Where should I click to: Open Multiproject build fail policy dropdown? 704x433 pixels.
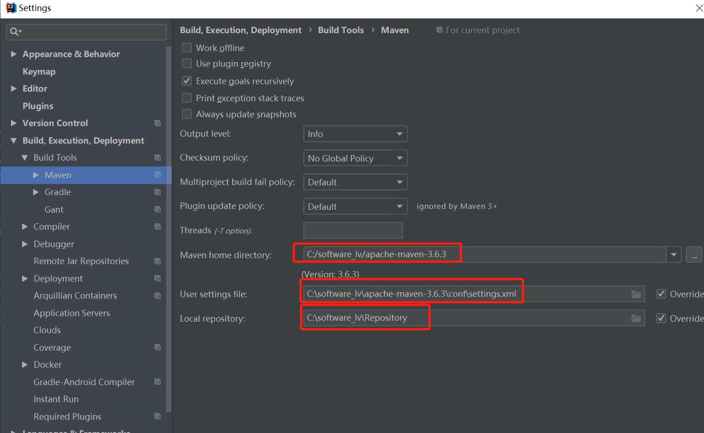coord(355,182)
